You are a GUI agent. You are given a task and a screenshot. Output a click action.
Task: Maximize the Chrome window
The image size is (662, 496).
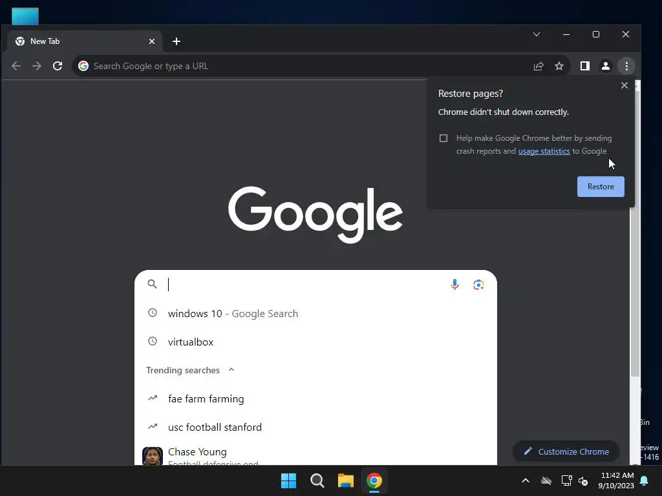(x=595, y=34)
